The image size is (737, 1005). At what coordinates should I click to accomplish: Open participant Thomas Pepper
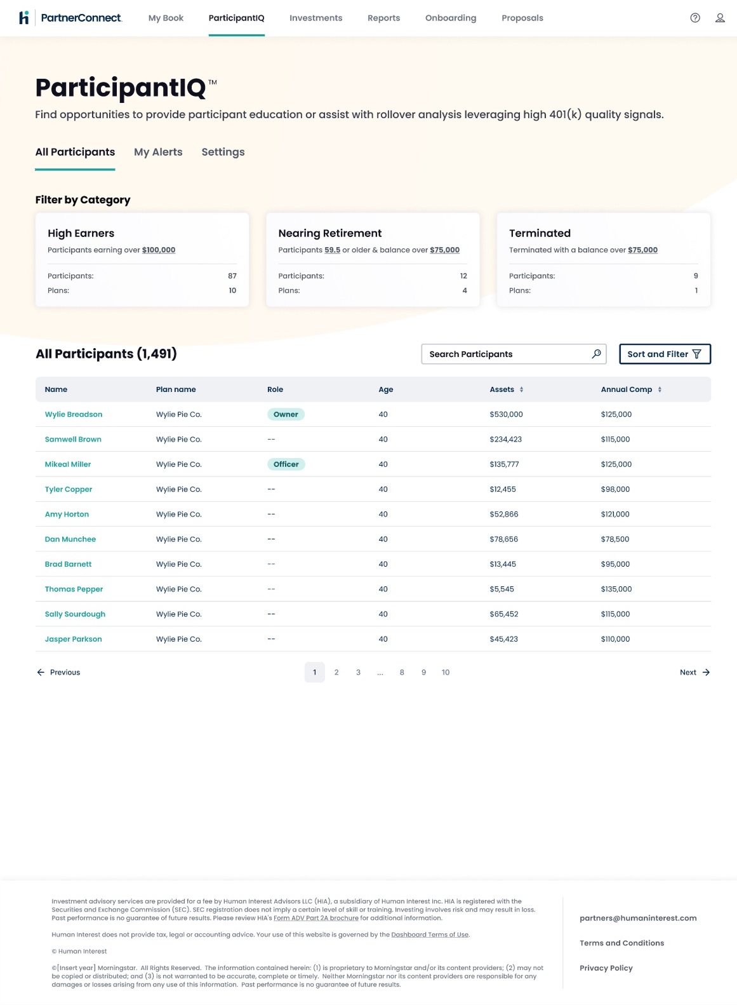74,589
